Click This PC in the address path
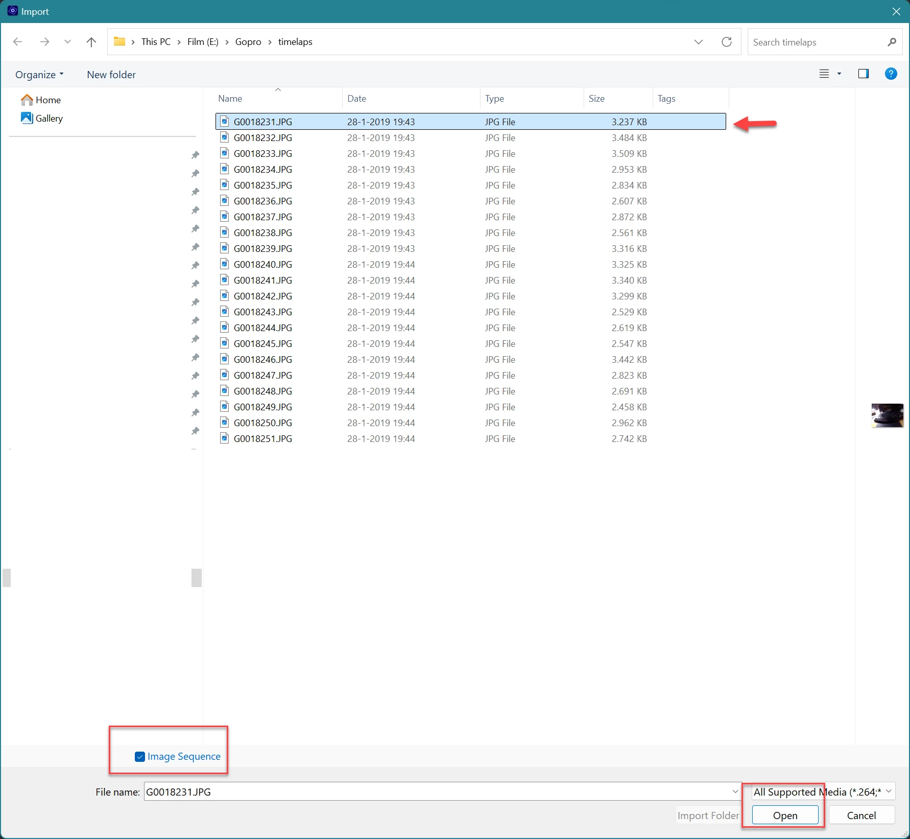Image resolution: width=910 pixels, height=839 pixels. tap(156, 42)
